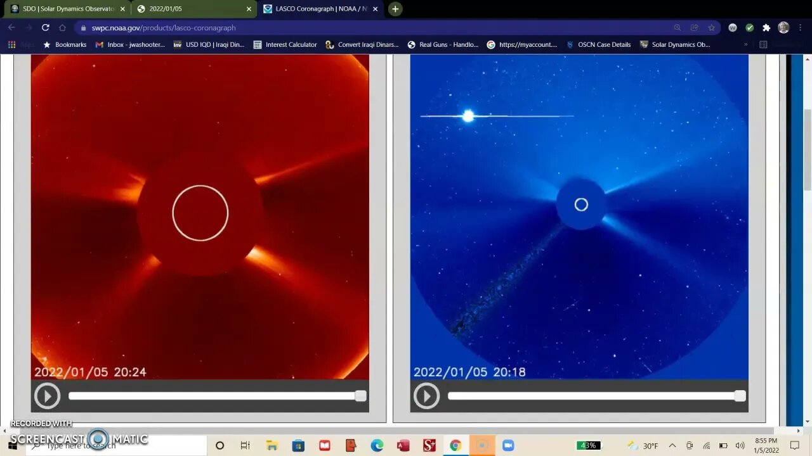Open the Real Guns - Handlo... bookmark
Viewport: 812px width, 456px height.
click(x=443, y=45)
